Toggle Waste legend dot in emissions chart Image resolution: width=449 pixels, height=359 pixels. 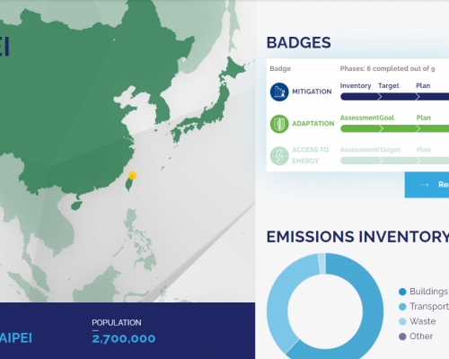point(402,321)
